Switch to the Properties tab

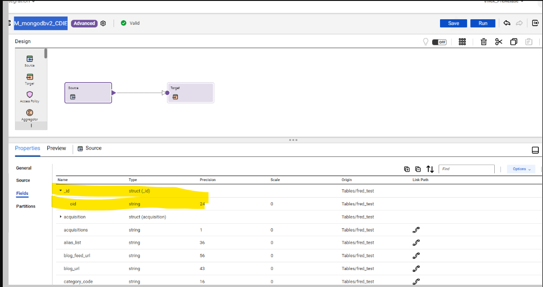click(x=28, y=148)
